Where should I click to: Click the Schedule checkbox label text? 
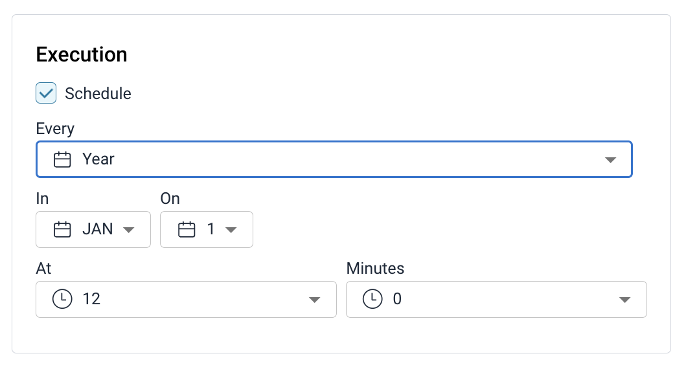coord(98,93)
